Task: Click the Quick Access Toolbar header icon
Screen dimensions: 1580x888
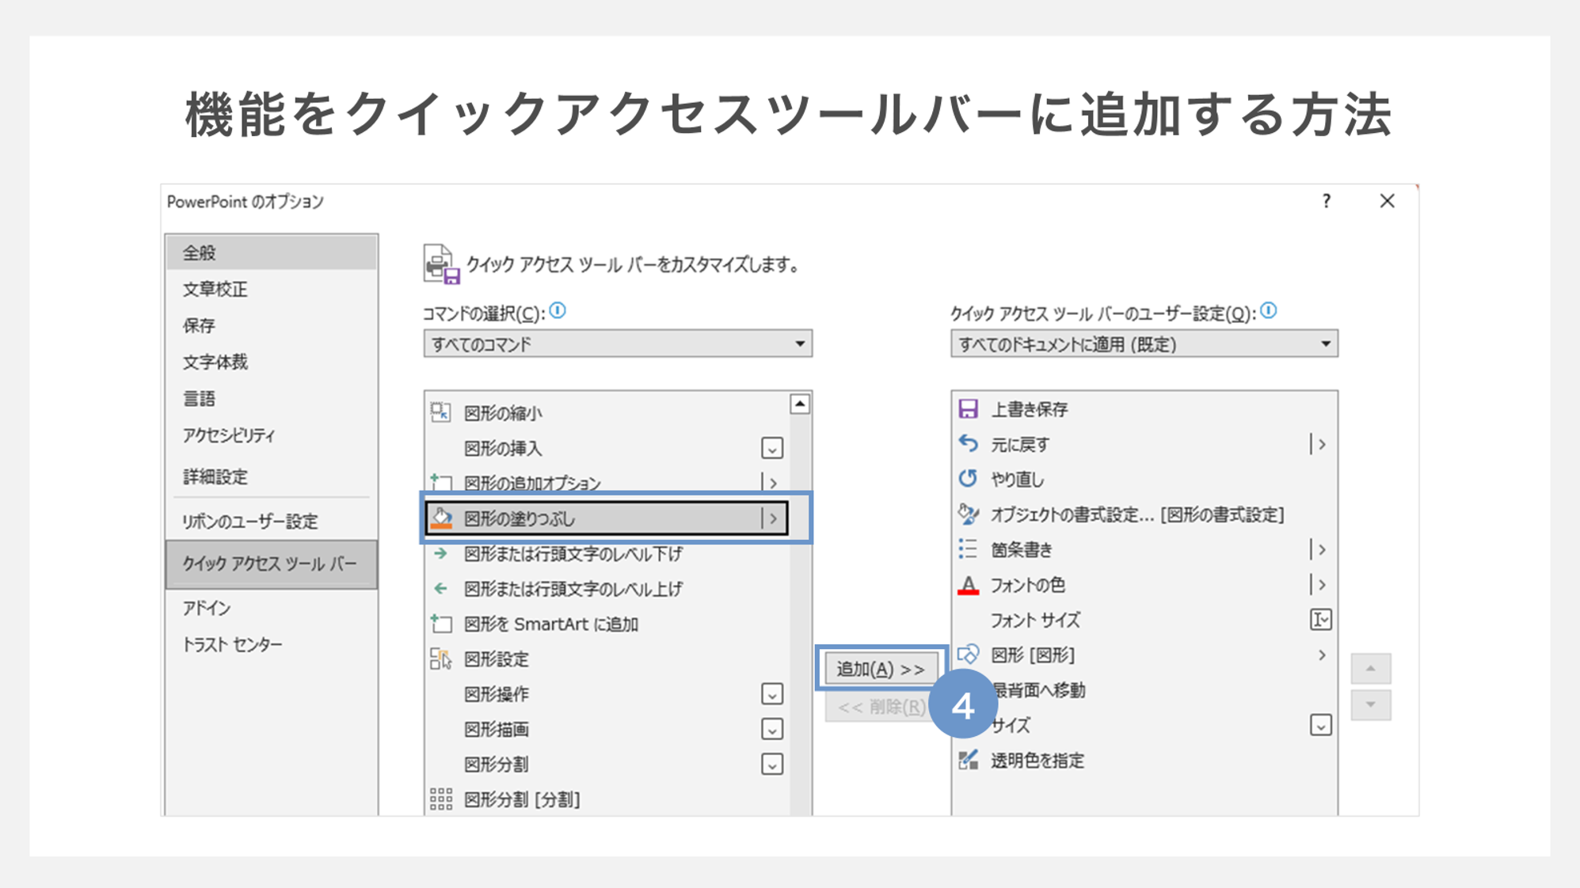Action: coord(441,264)
